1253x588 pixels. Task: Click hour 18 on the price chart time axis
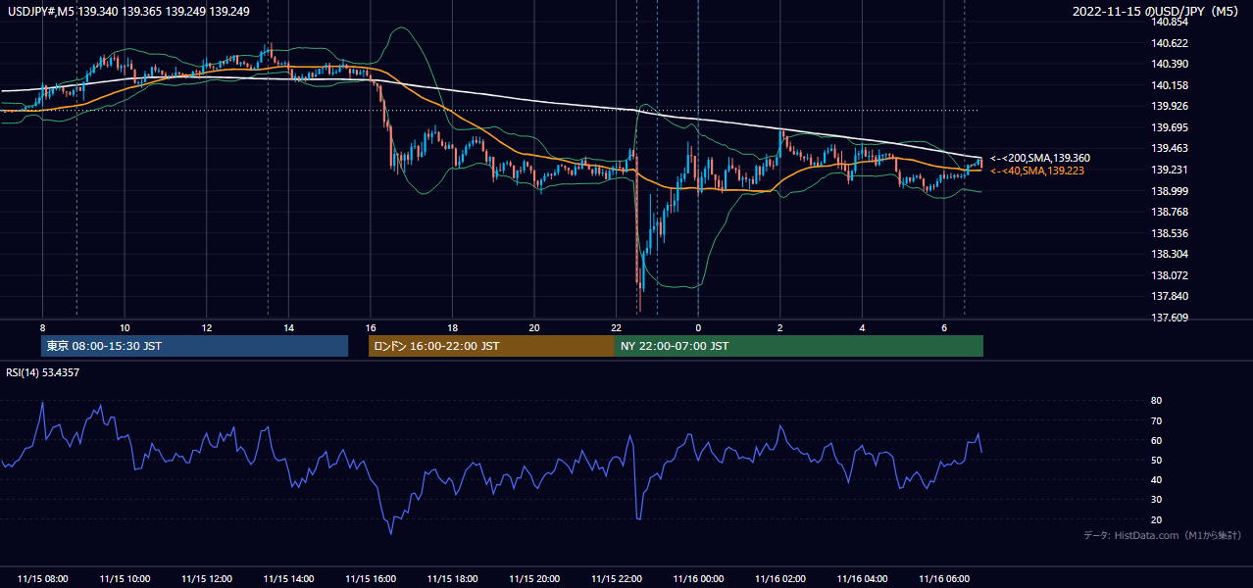[452, 327]
